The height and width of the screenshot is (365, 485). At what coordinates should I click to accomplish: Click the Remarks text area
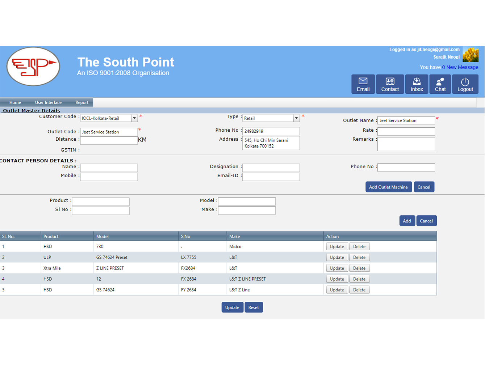[406, 144]
